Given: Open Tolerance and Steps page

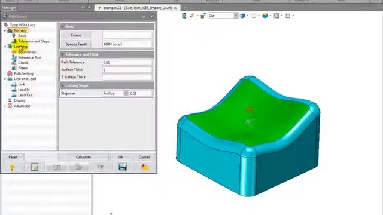Looking at the screenshot, I should pyautogui.click(x=34, y=41).
